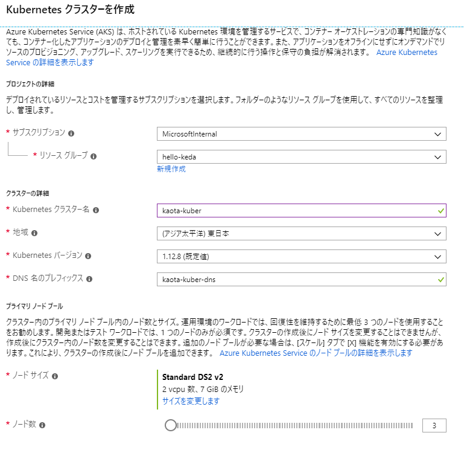Click info icon next to サブスクリプション
The image size is (464, 453).
(71, 133)
